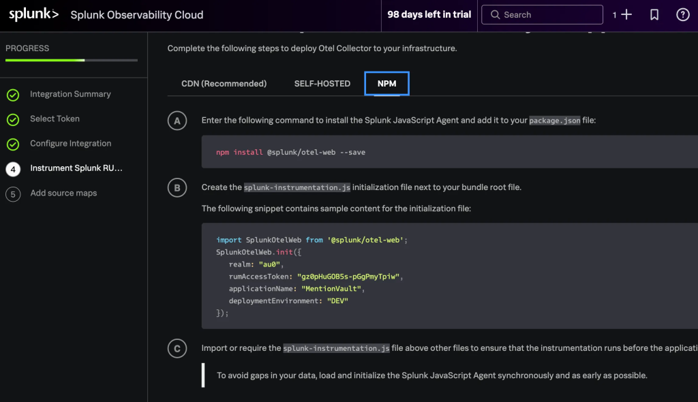Select step 4 circle icon

click(13, 169)
